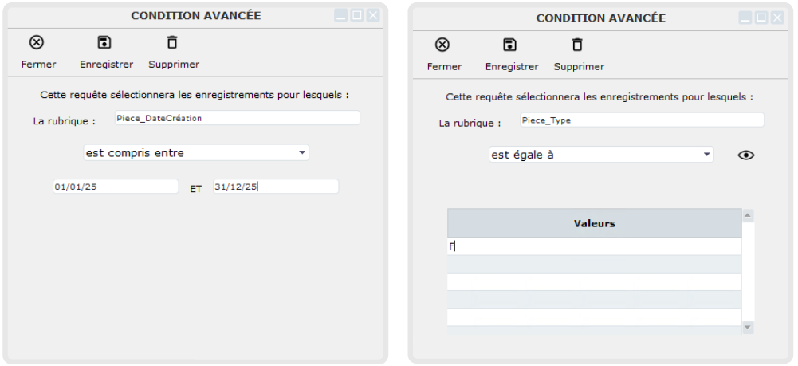Minimize the right Condition Avancée window
This screenshot has height=366, width=798.
745,18
